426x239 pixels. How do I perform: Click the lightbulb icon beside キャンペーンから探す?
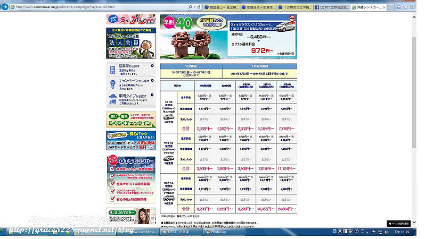113,84
